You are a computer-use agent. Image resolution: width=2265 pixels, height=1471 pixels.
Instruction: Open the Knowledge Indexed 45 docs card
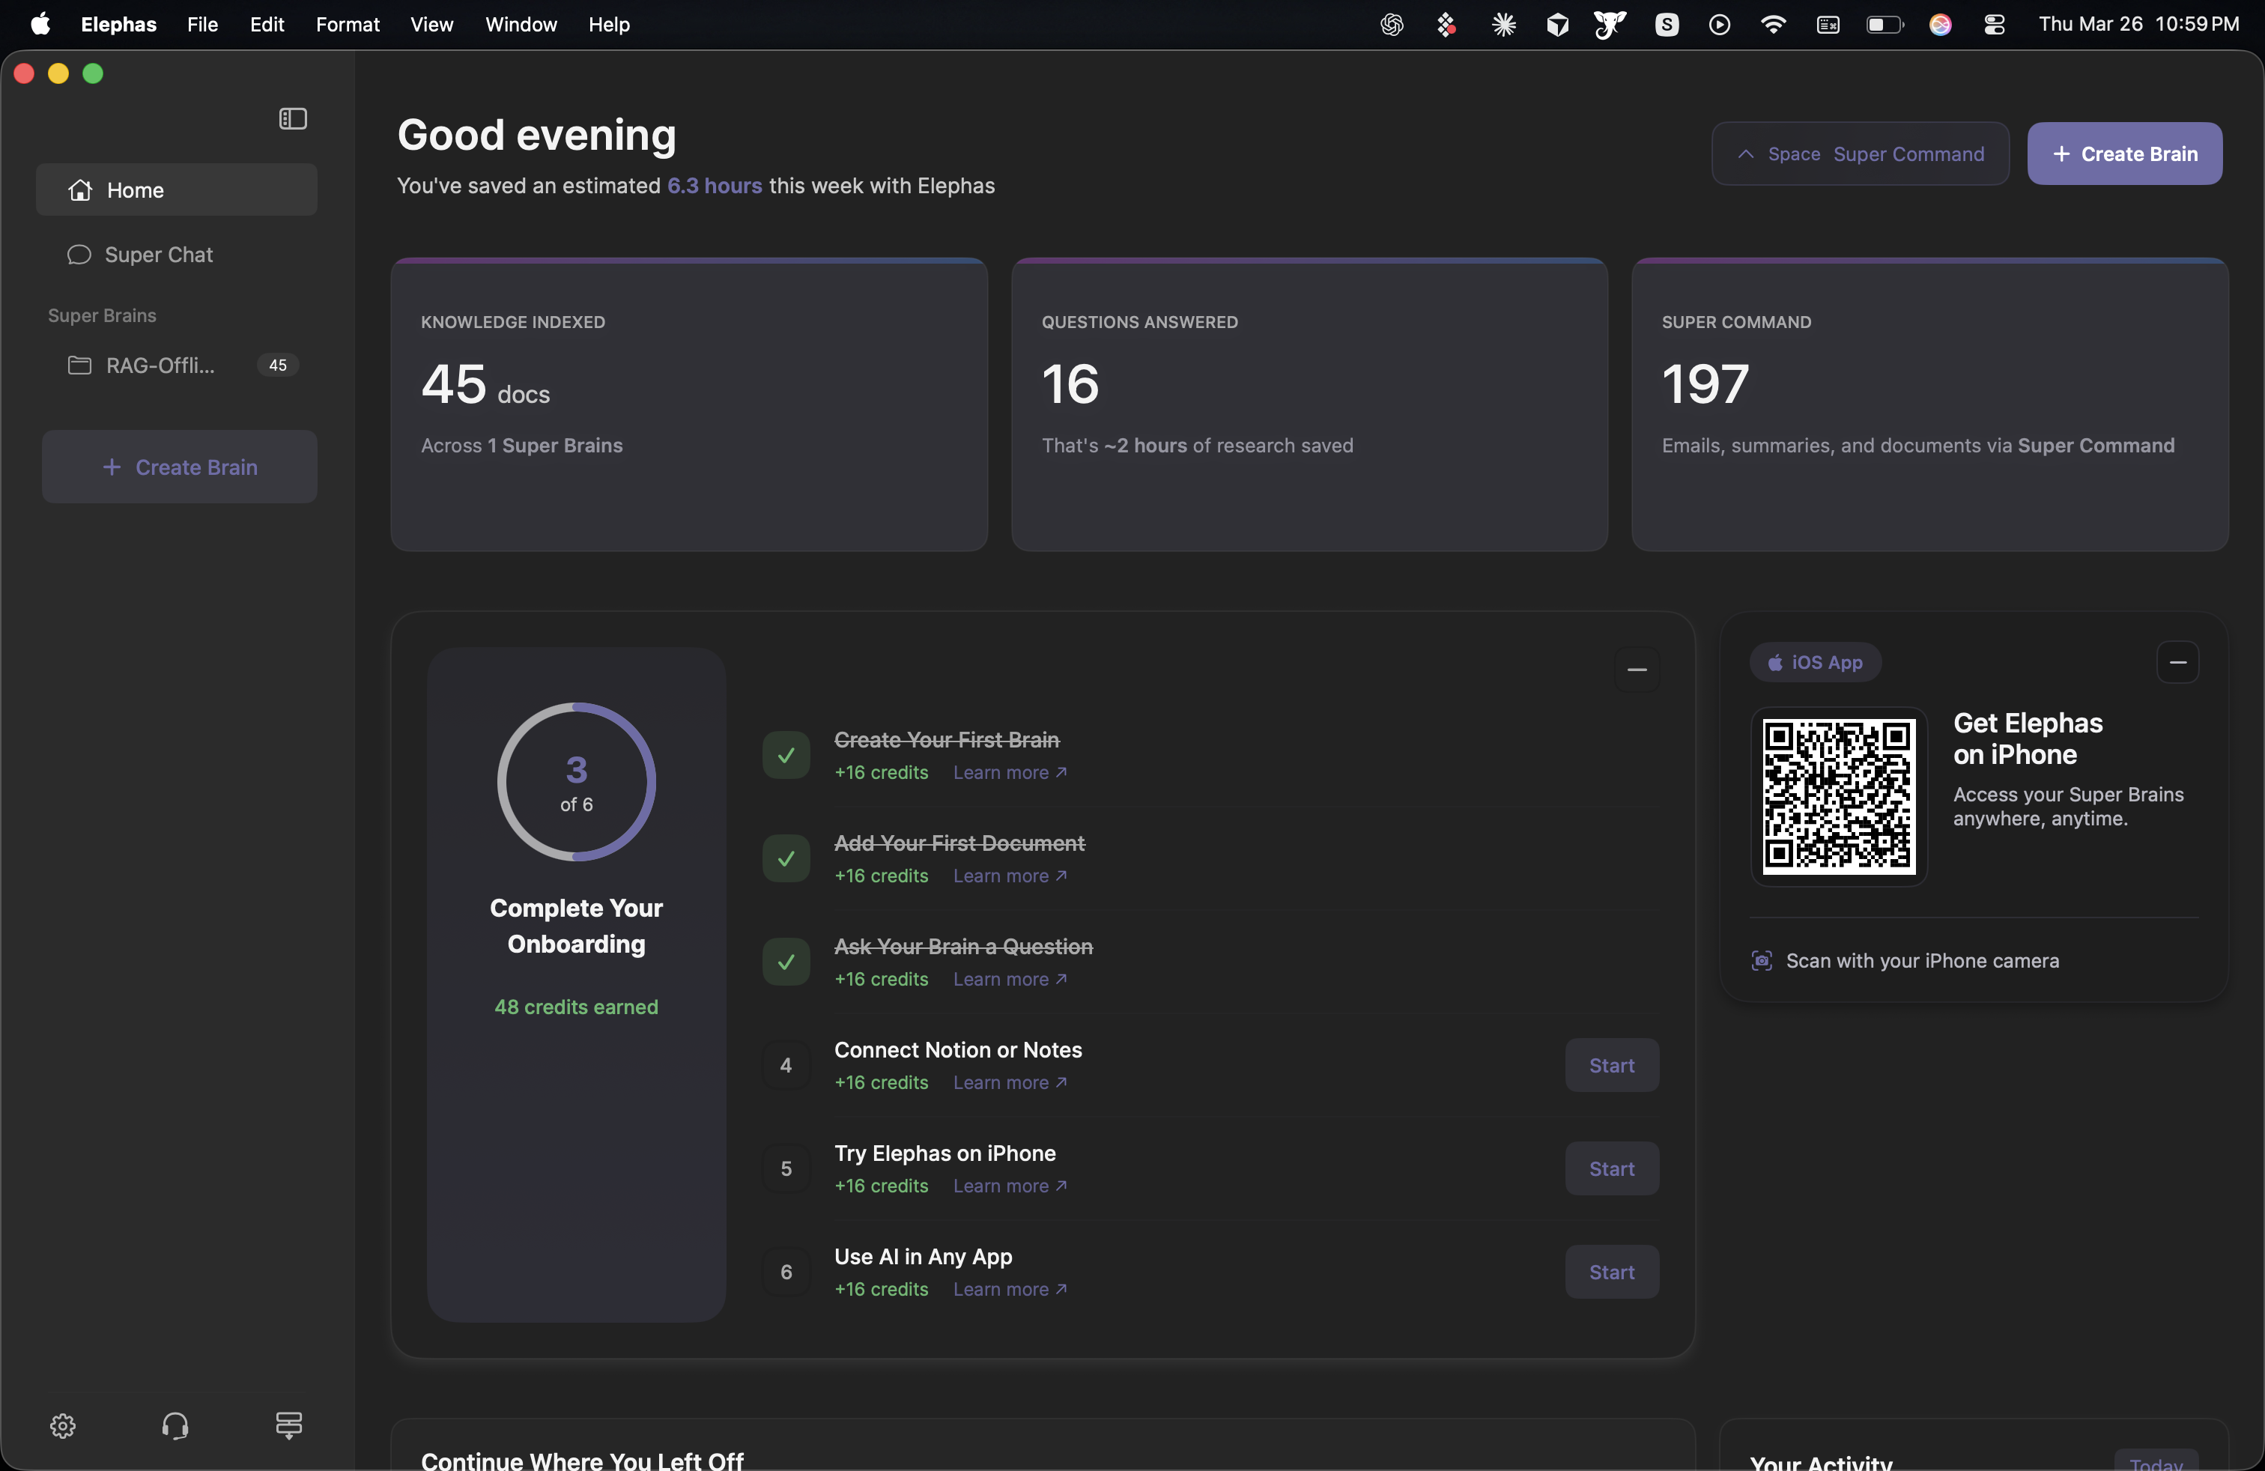tap(689, 404)
